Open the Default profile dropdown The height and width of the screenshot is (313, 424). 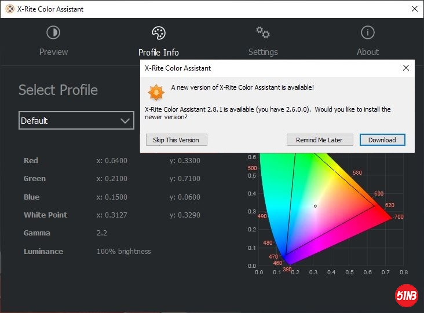(76, 120)
